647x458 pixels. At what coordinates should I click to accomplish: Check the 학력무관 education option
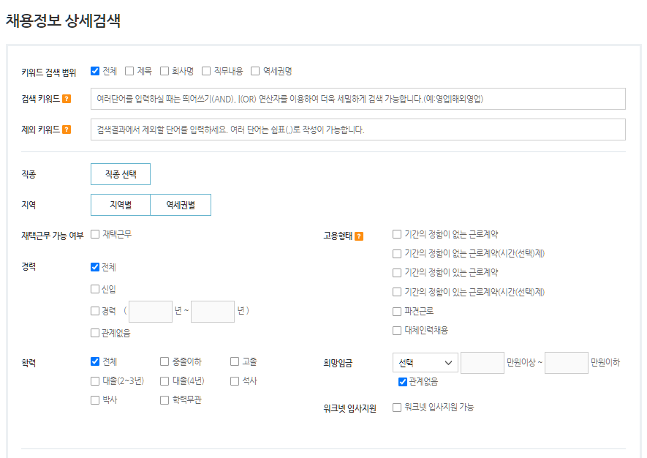point(164,399)
